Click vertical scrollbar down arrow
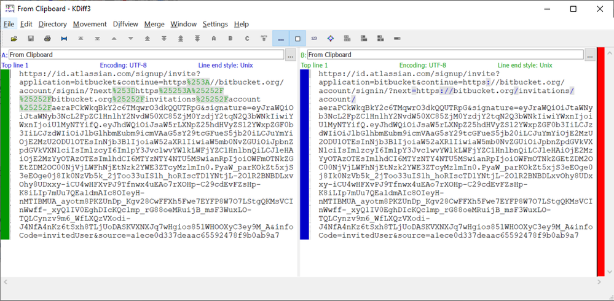 coord(609,272)
